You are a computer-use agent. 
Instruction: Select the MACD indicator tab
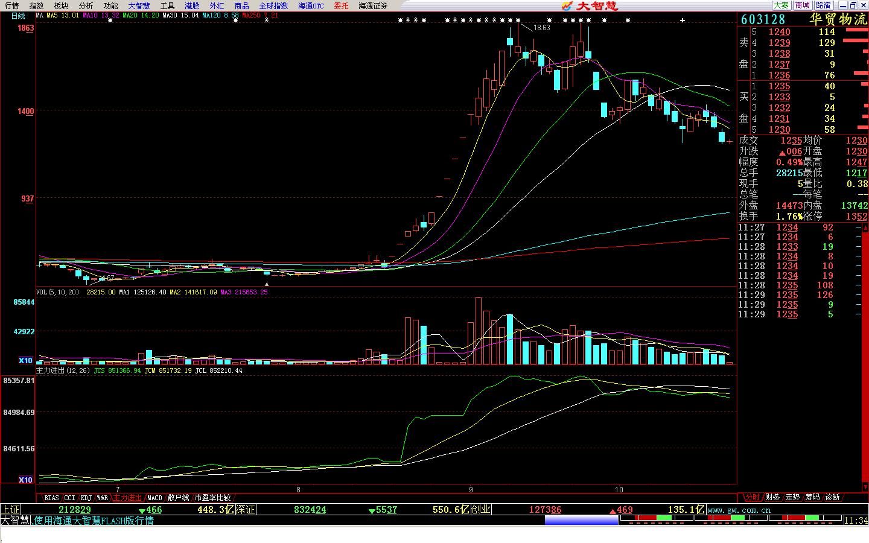154,498
